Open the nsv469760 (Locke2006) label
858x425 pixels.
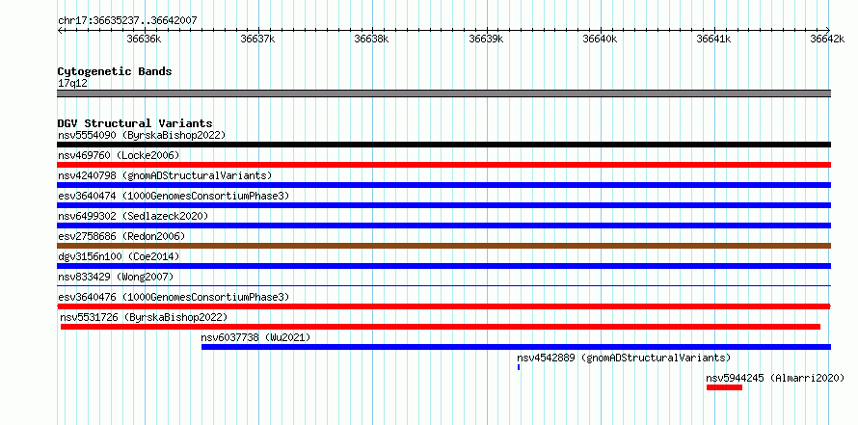pos(119,155)
